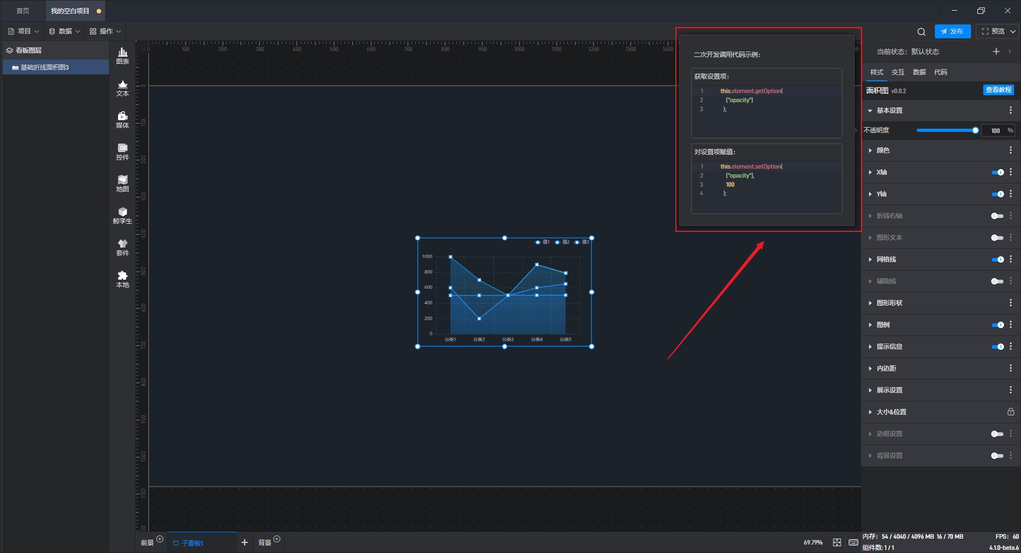Enable the 背景设置 switch
Screen dimensions: 1021x553
(998, 456)
